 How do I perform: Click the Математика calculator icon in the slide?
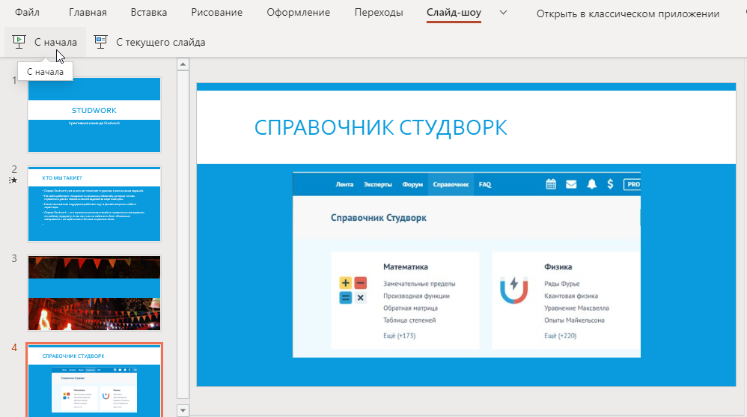point(353,290)
